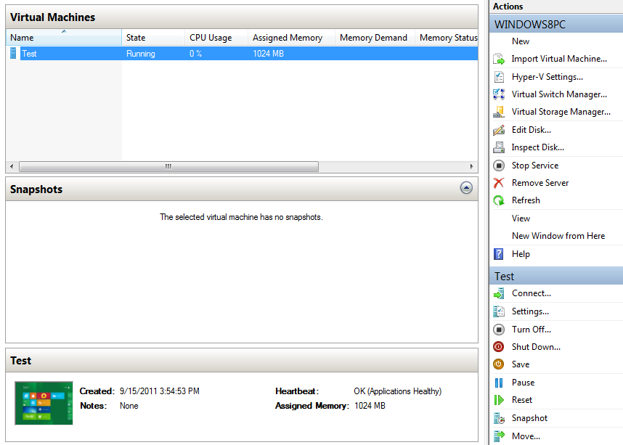Image resolution: width=623 pixels, height=445 pixels.
Task: Click the green Reset icon
Action: (499, 400)
